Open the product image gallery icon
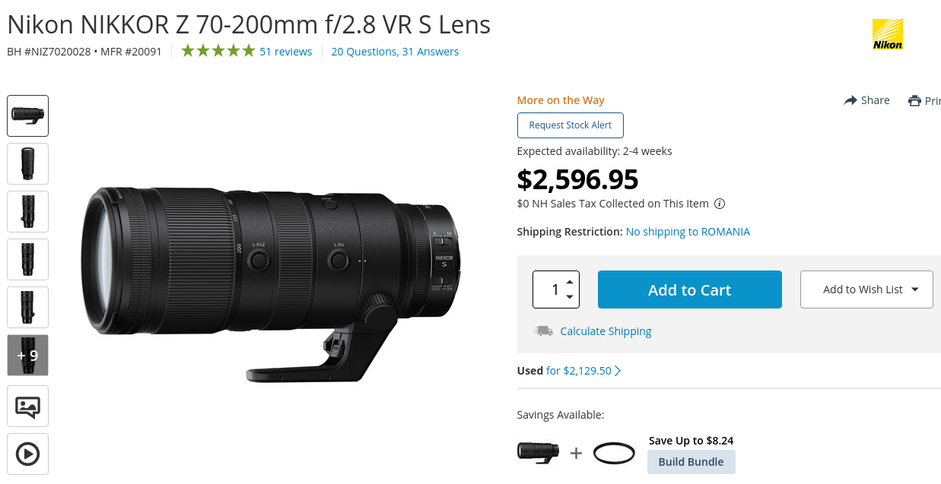This screenshot has width=941, height=484. pyautogui.click(x=27, y=406)
